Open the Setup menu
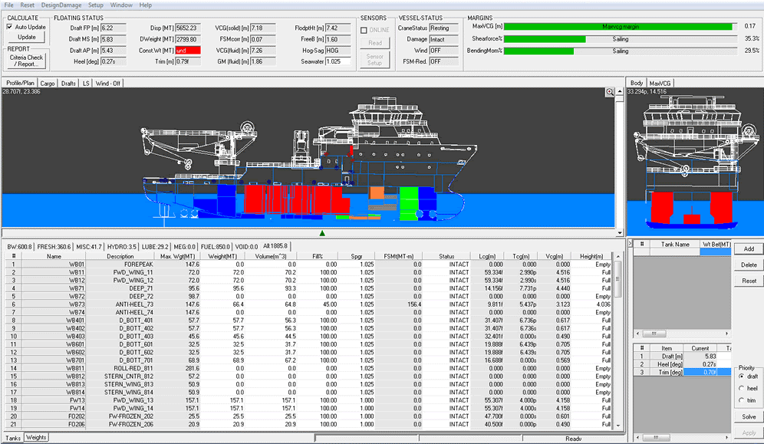 [x=95, y=5]
